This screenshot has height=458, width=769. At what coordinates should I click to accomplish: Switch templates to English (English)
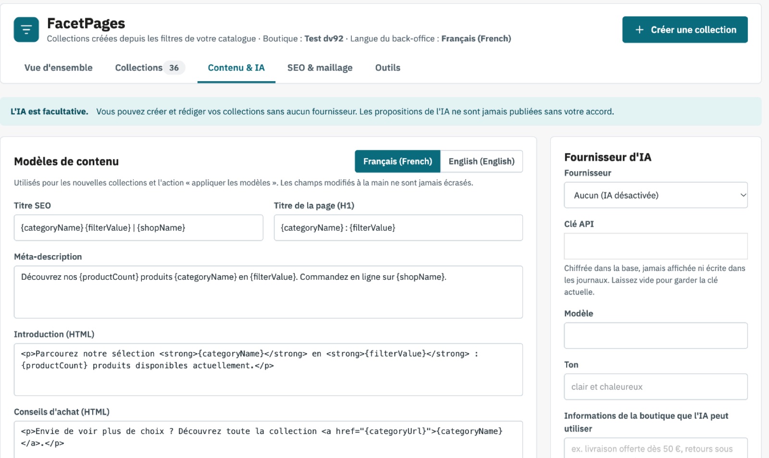pos(482,161)
